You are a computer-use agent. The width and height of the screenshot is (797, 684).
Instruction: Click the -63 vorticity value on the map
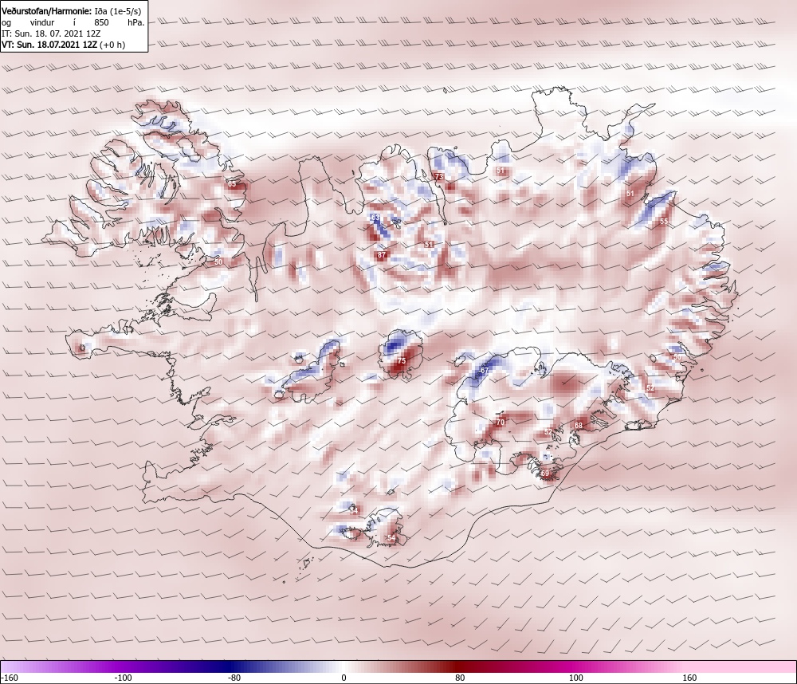point(375,218)
